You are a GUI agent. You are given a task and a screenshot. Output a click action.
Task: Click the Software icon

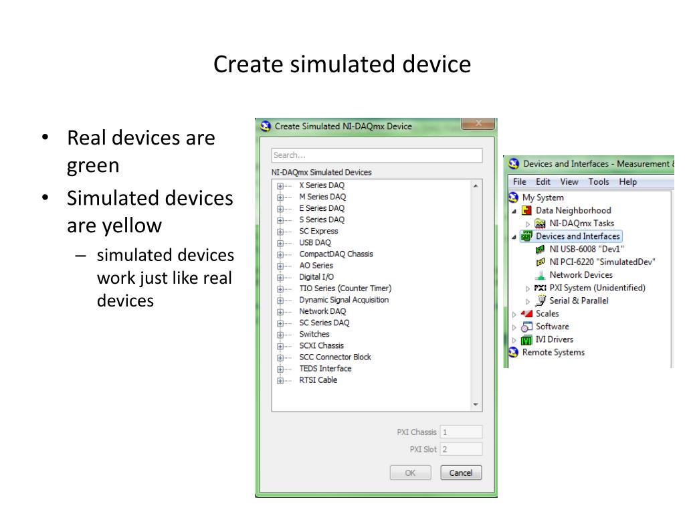[527, 327]
